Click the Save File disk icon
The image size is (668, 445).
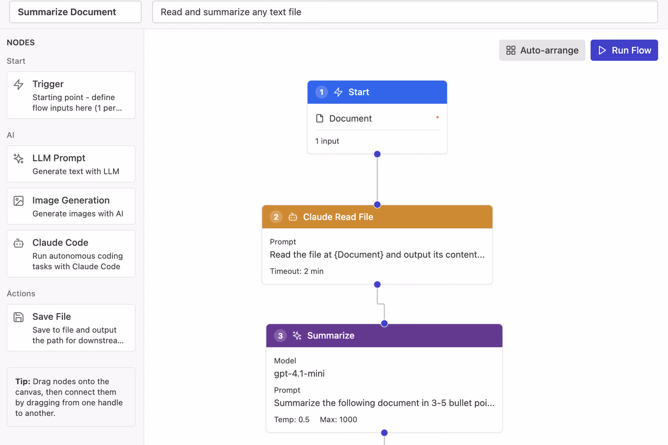19,317
